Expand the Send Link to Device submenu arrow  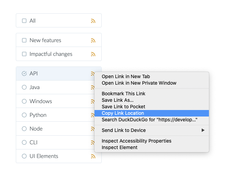pyautogui.click(x=203, y=130)
